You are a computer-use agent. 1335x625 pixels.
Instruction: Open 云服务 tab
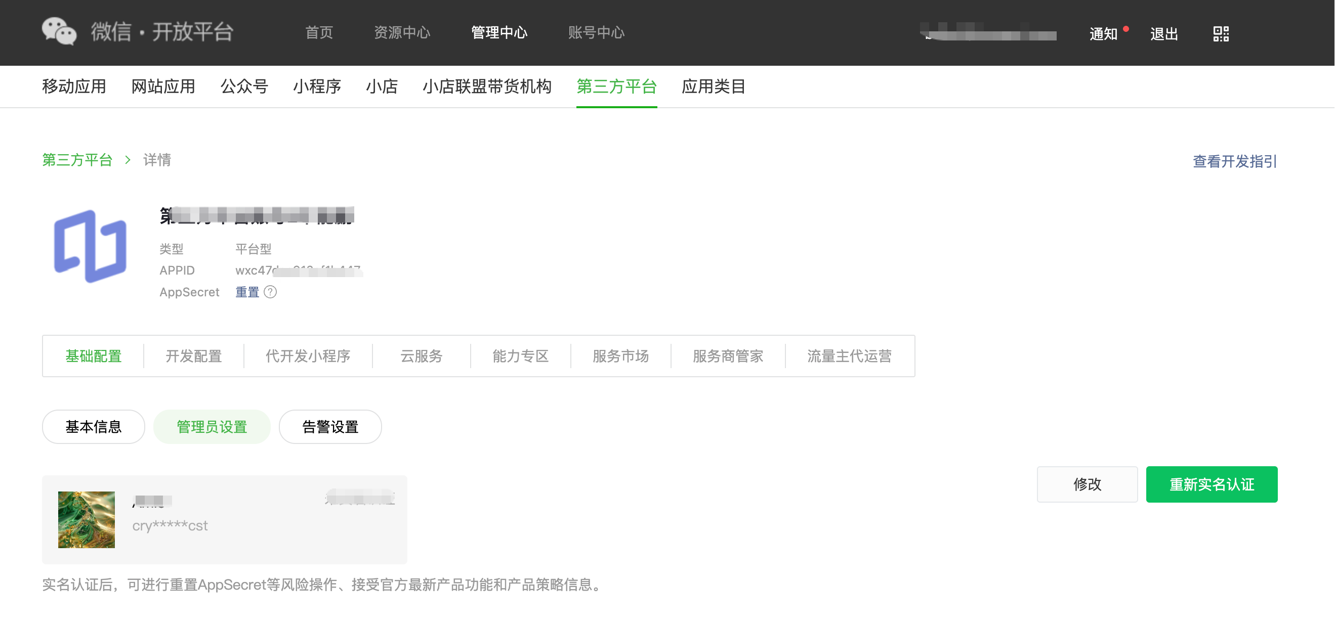click(422, 356)
